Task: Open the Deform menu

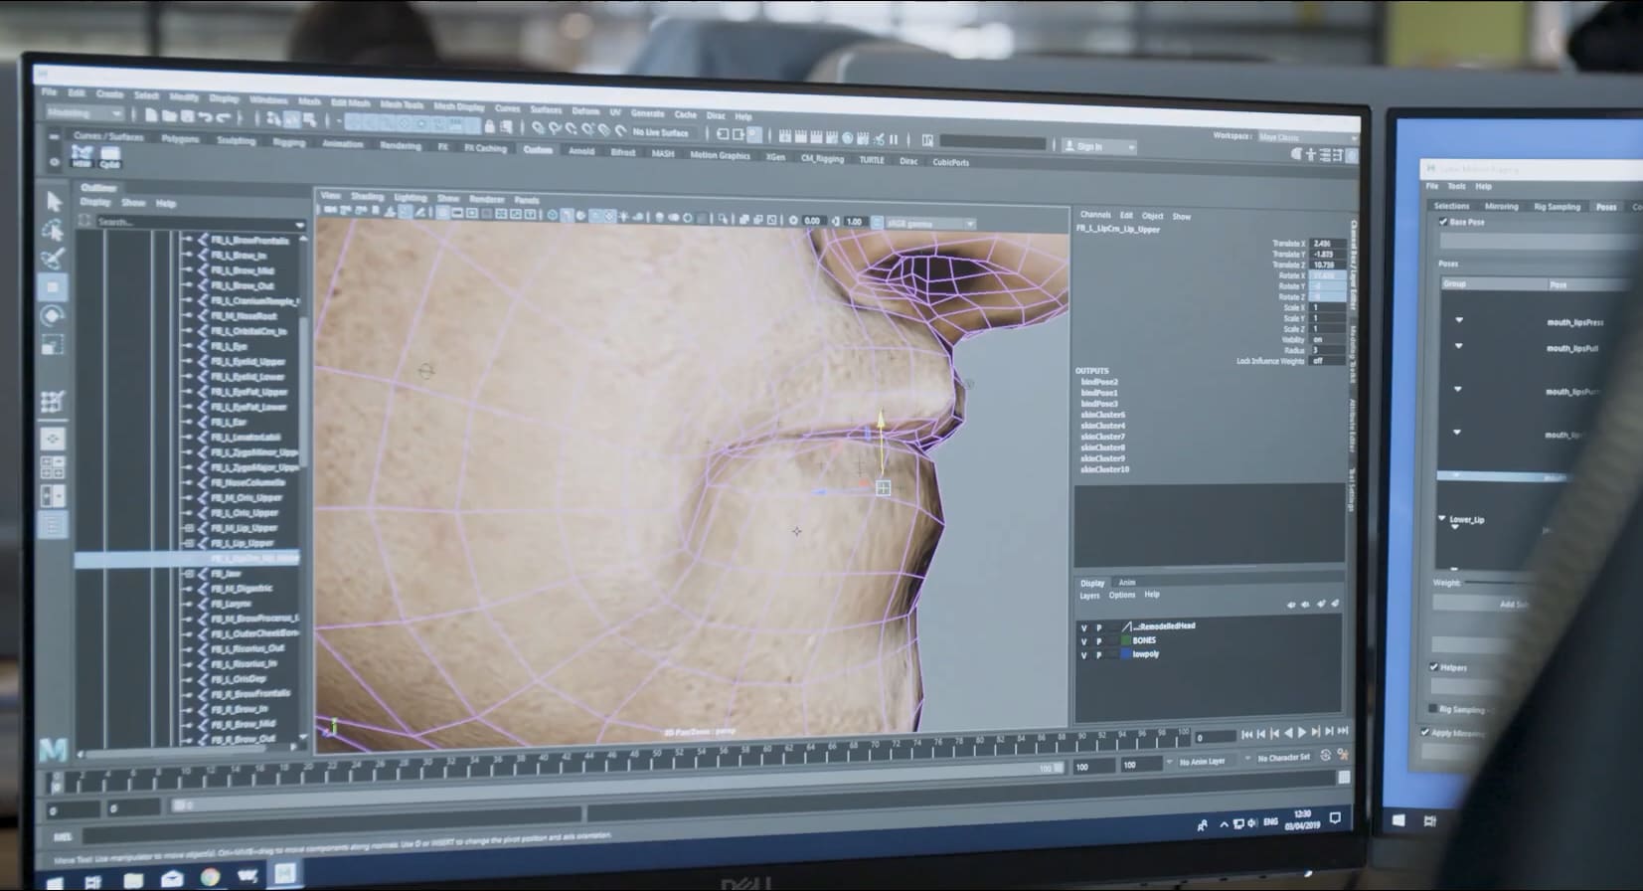Action: click(585, 110)
